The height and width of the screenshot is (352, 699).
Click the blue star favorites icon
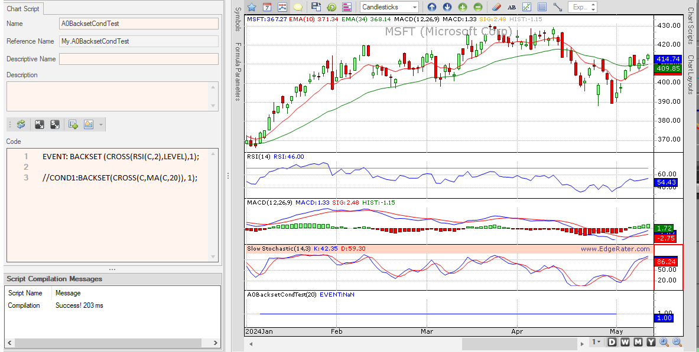coord(252,7)
